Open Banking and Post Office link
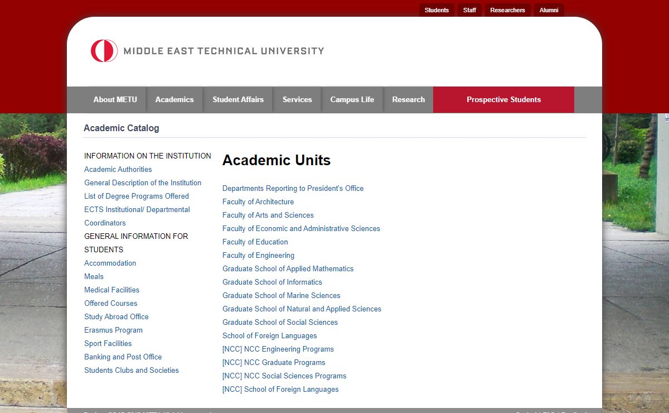 pos(123,357)
